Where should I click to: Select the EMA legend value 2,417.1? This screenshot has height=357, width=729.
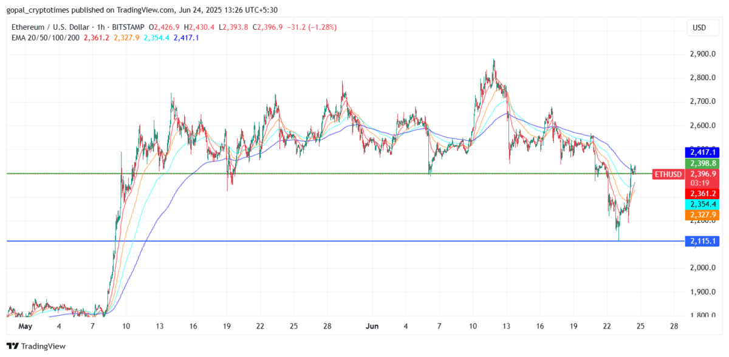(x=187, y=38)
